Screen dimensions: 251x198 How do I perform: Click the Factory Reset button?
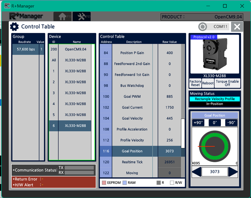click(195, 83)
